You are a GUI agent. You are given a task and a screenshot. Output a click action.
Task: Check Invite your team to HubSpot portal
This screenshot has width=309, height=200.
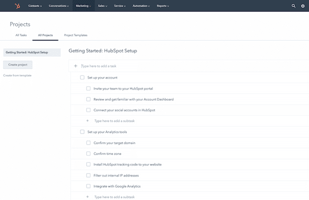[x=88, y=88]
